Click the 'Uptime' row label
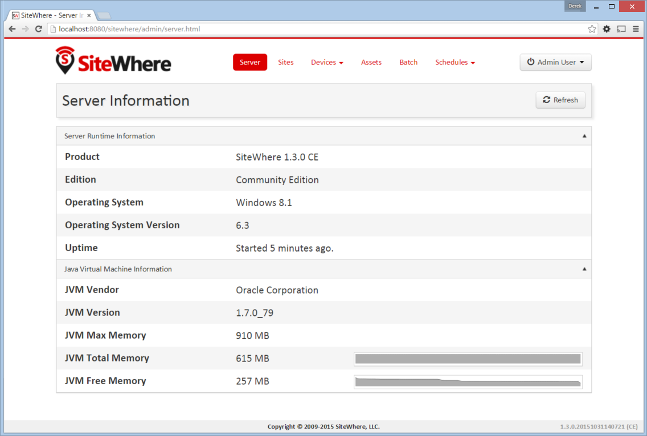Viewport: 647px width, 436px height. (x=81, y=248)
